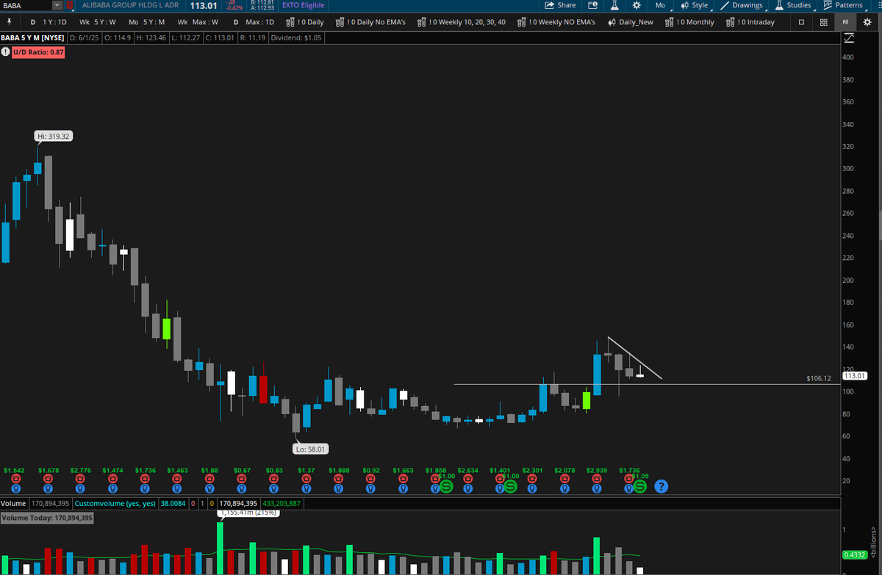882x575 pixels.
Task: Click the flask Edit studies icon
Action: point(614,5)
